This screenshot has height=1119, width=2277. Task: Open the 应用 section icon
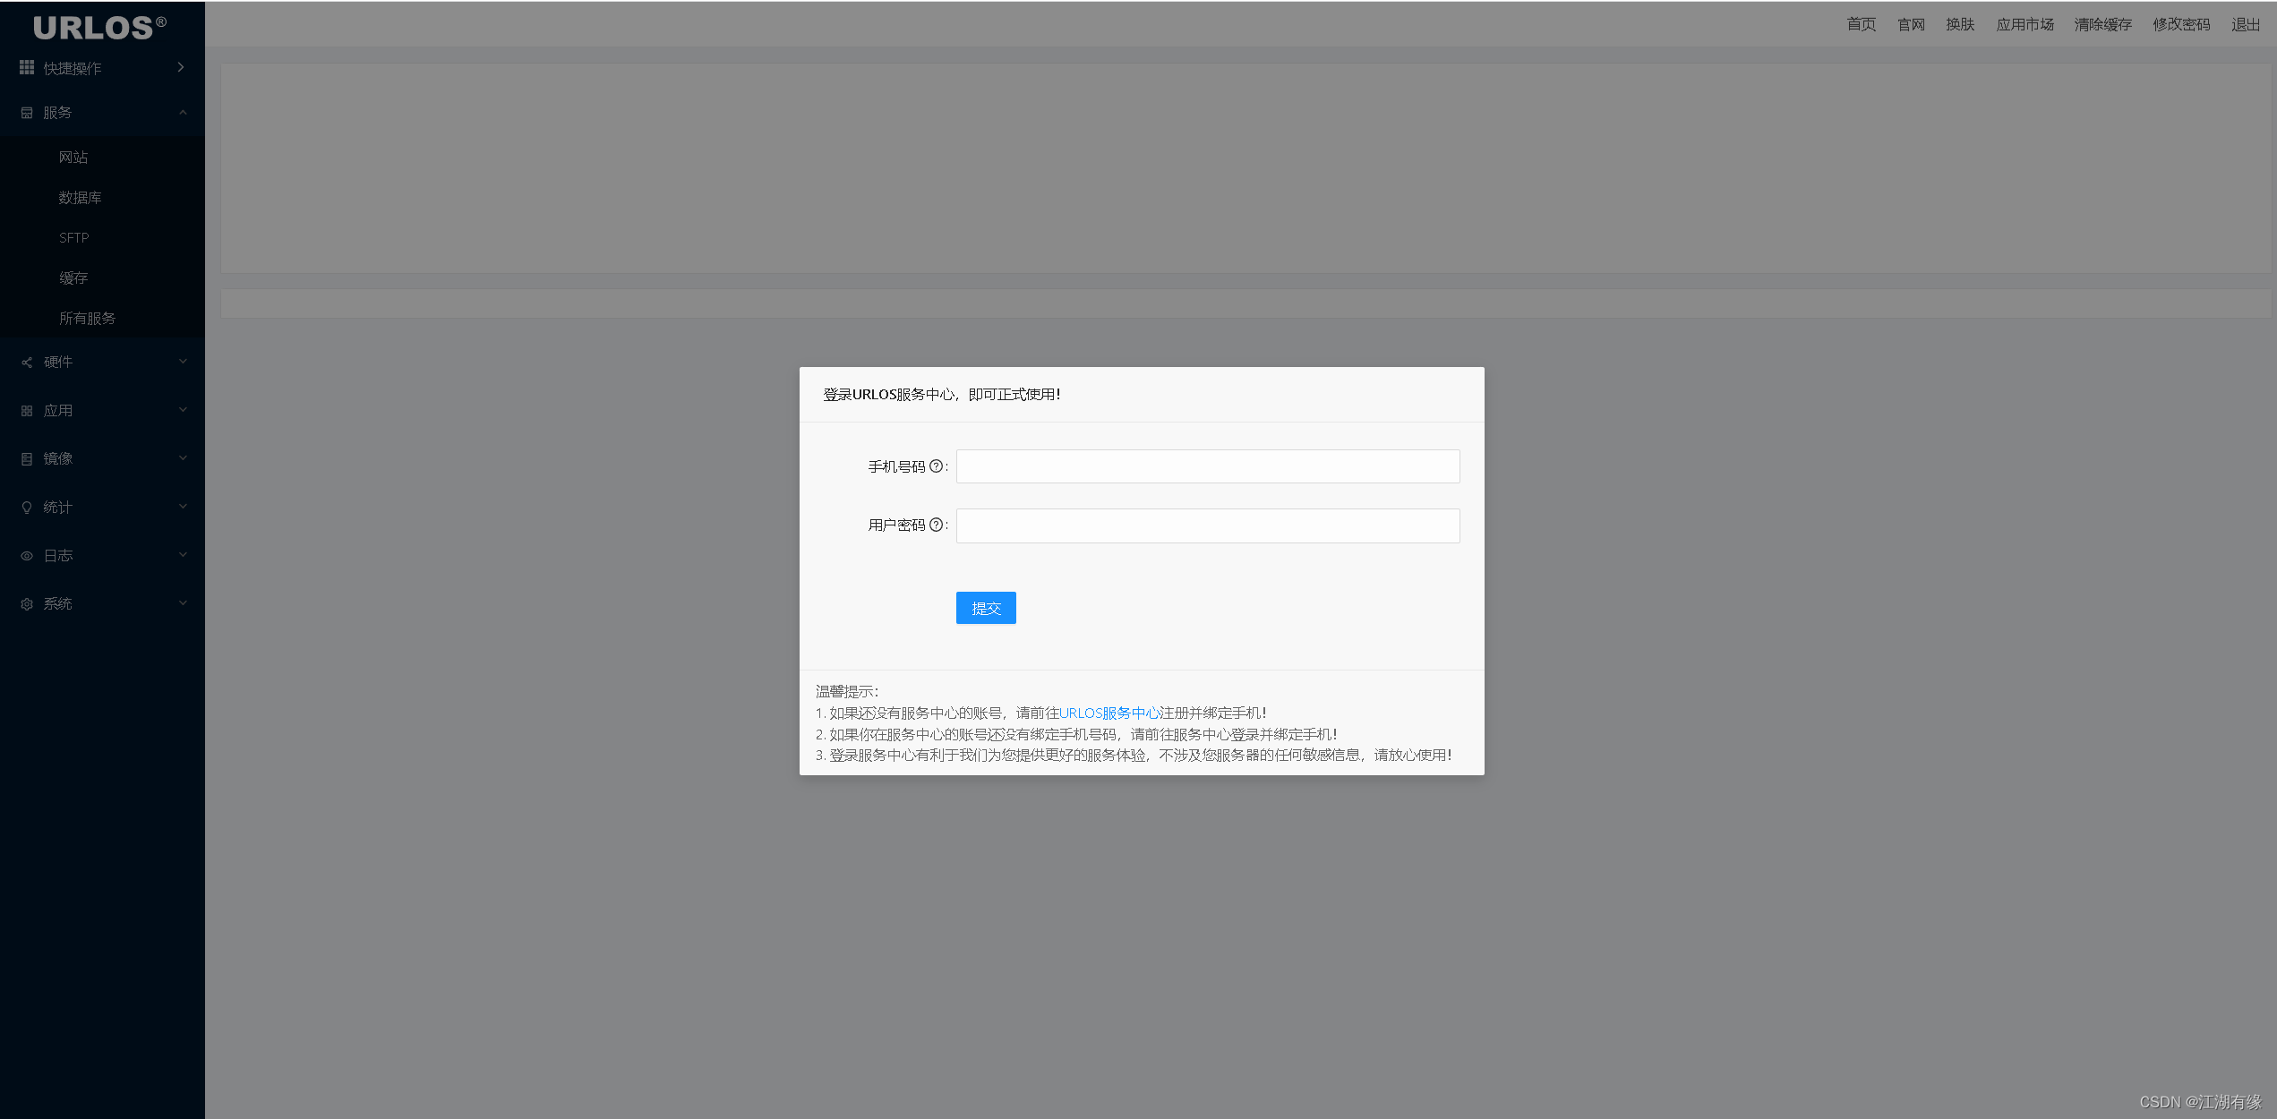point(26,410)
